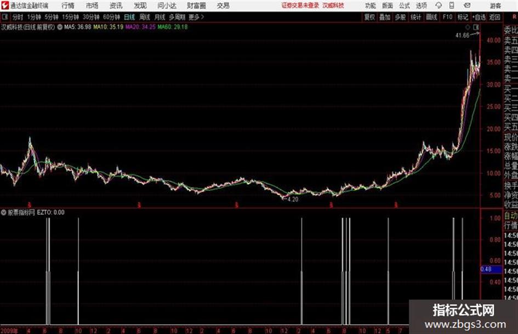518x334 pixels.
Task: Click the 叠加 overlay button
Action: [385, 17]
